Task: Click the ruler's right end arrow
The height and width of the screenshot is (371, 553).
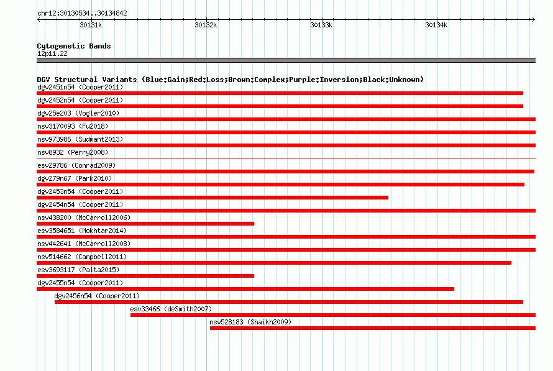Action: (533, 19)
